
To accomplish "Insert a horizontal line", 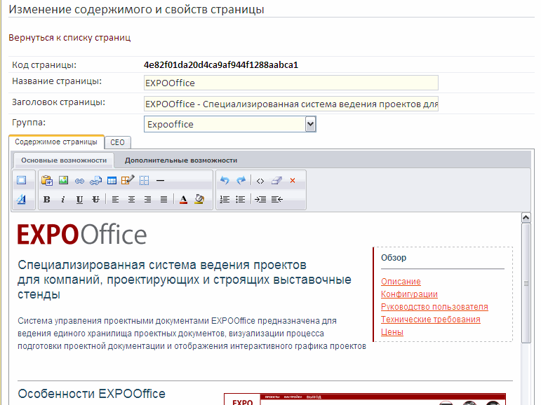I will [160, 180].
